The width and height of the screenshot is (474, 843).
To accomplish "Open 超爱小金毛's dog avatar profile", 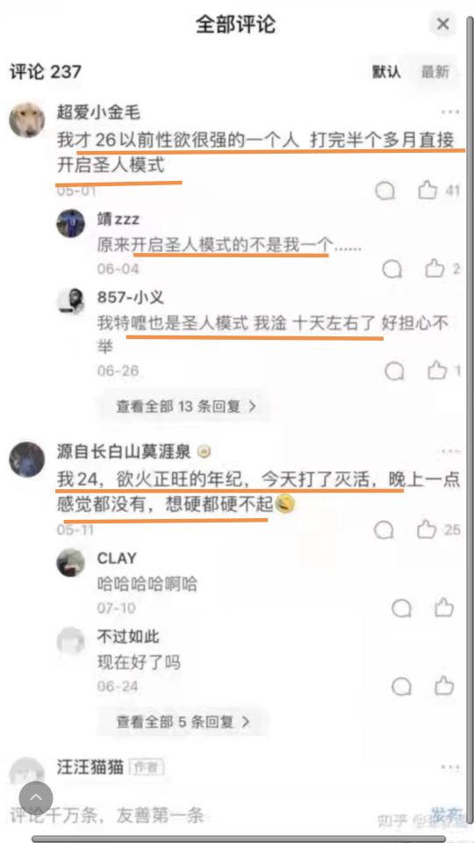I will tap(27, 119).
